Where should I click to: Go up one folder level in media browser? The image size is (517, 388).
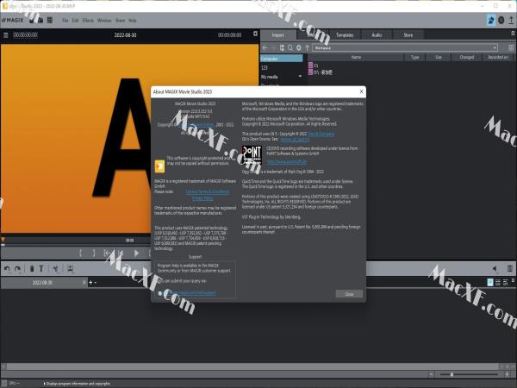308,47
